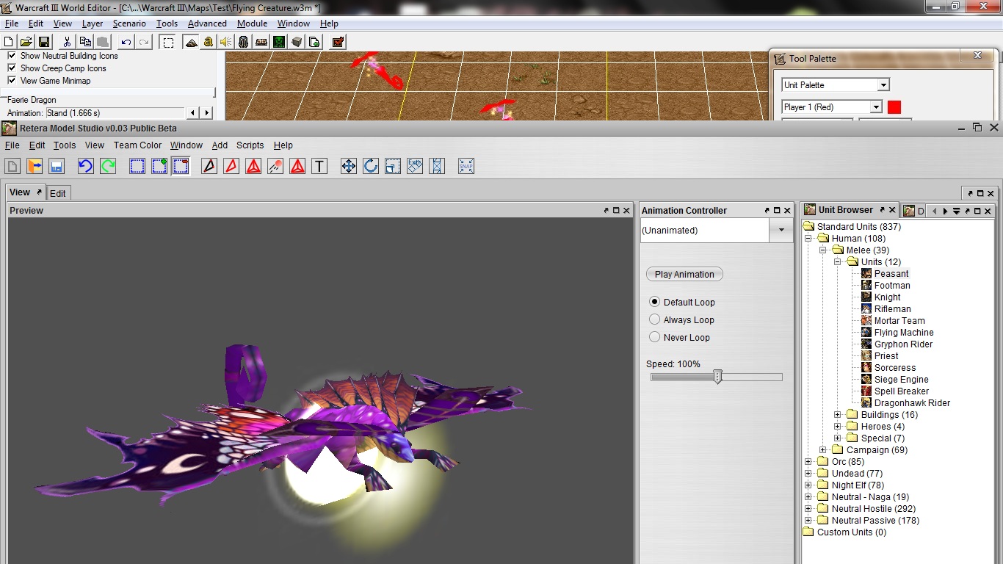Undo in World Editor toolbar
The image size is (1003, 564).
127,42
